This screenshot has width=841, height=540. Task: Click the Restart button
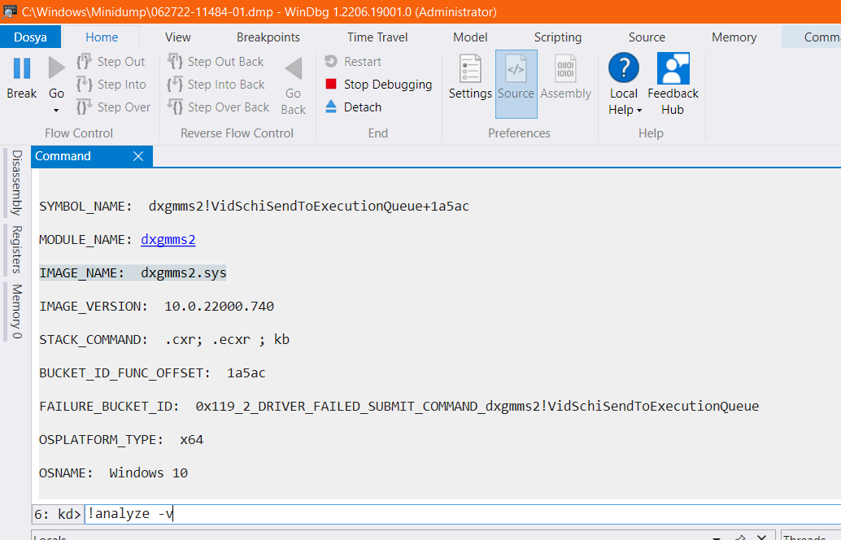[353, 62]
